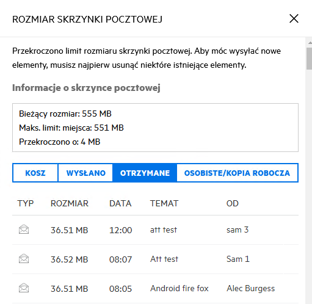This screenshot has height=304, width=312.
Task: Sort by the TEMAT column header
Action: [164, 203]
